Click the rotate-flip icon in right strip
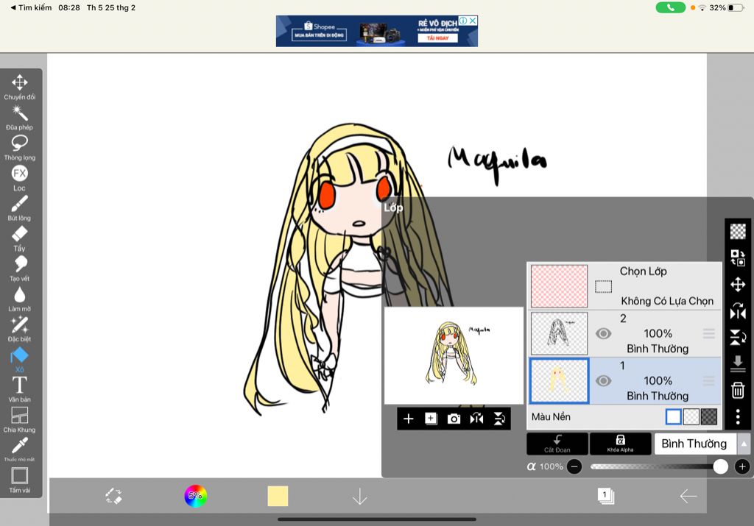 (738, 310)
